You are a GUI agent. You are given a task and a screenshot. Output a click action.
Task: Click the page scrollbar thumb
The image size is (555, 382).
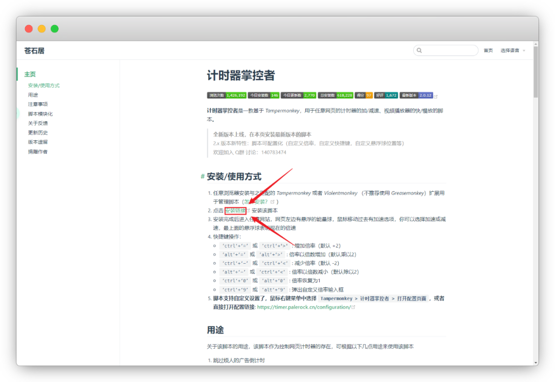click(x=536, y=72)
